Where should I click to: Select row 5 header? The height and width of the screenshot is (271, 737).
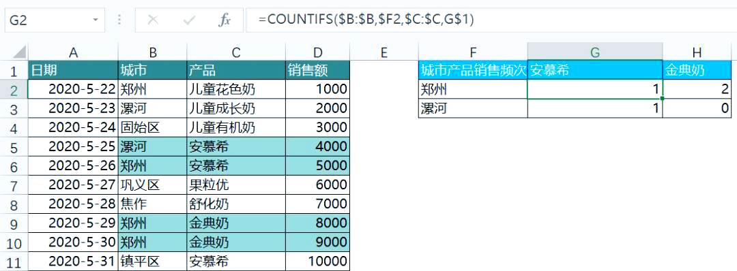[x=14, y=147]
